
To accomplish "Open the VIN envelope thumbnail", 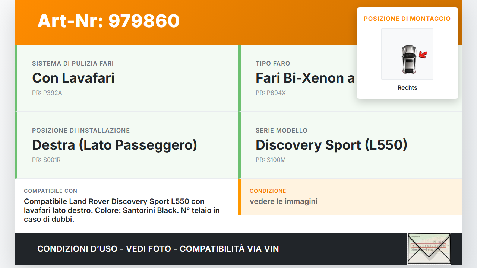I will click(x=429, y=248).
